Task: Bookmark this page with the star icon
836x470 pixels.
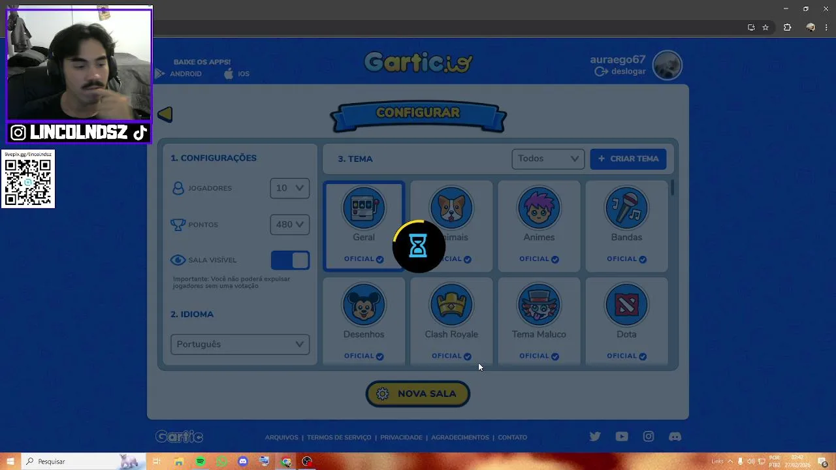Action: pos(765,27)
